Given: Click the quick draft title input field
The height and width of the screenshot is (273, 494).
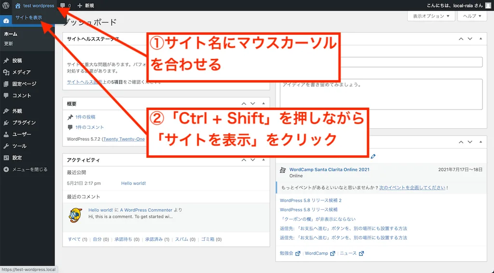Looking at the screenshot, I should 381,62.
